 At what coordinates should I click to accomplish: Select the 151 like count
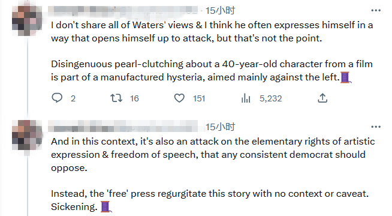[199, 98]
